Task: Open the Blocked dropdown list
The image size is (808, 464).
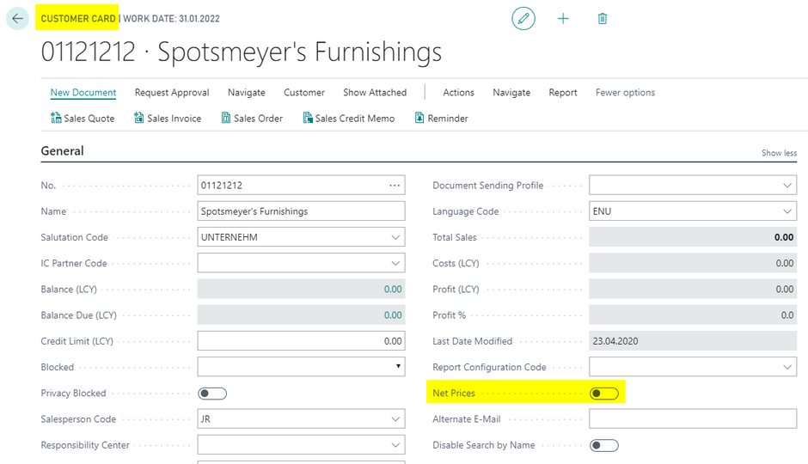Action: point(397,367)
